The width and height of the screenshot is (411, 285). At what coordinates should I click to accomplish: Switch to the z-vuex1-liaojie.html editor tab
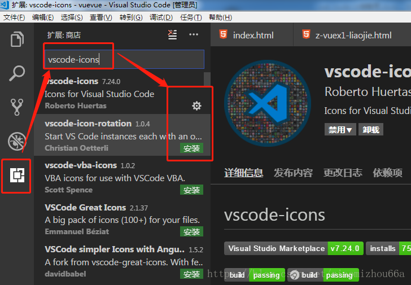(352, 34)
